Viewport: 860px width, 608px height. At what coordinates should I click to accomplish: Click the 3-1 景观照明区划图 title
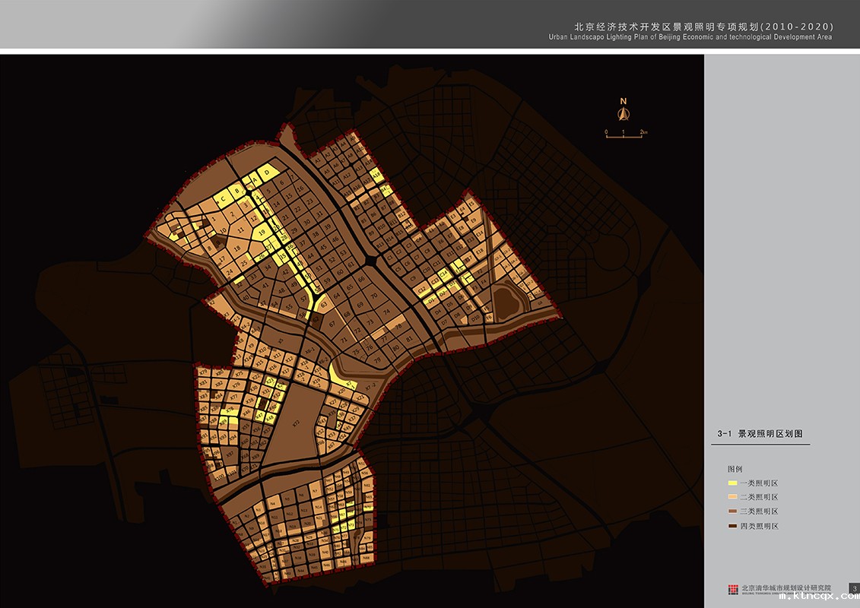click(x=760, y=434)
